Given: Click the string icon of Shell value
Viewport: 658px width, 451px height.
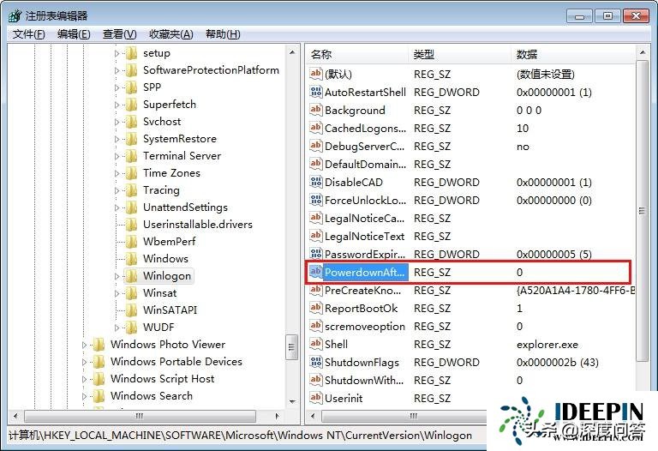Looking at the screenshot, I should pyautogui.click(x=315, y=345).
